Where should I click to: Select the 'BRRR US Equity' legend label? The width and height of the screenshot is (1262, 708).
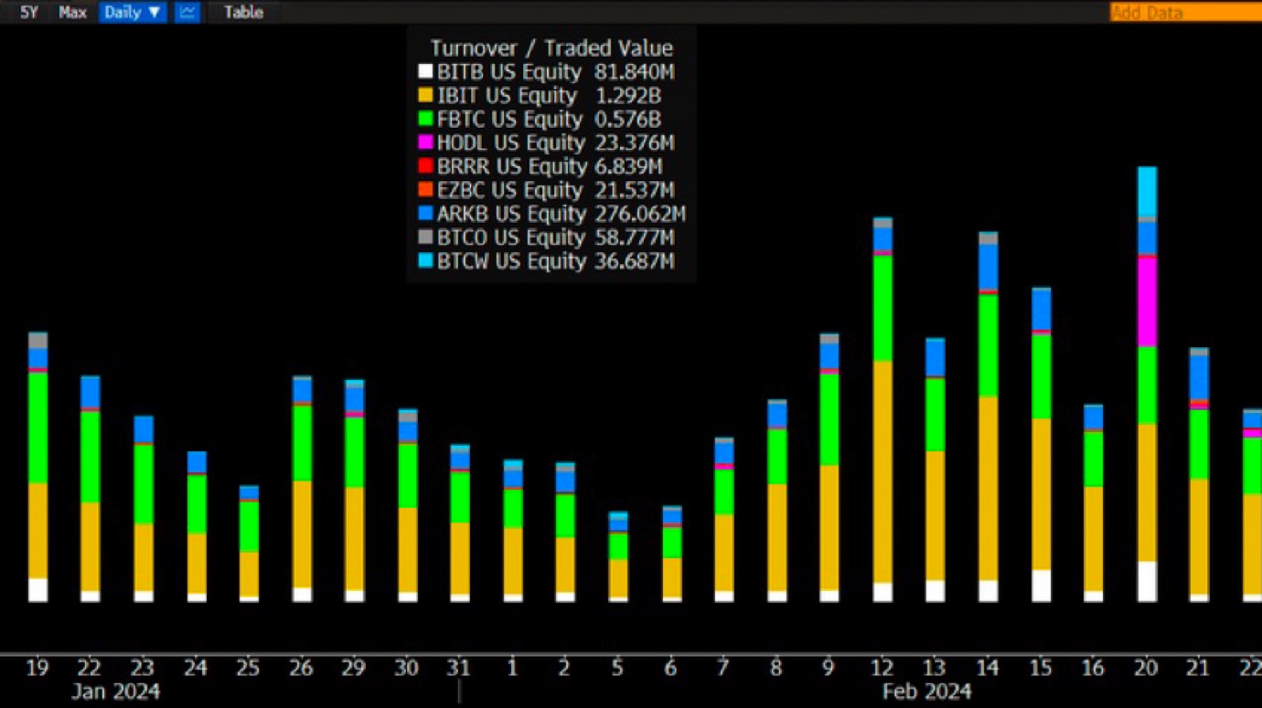coord(511,167)
